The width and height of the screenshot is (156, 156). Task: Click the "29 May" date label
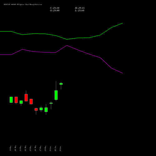(x=45, y=148)
